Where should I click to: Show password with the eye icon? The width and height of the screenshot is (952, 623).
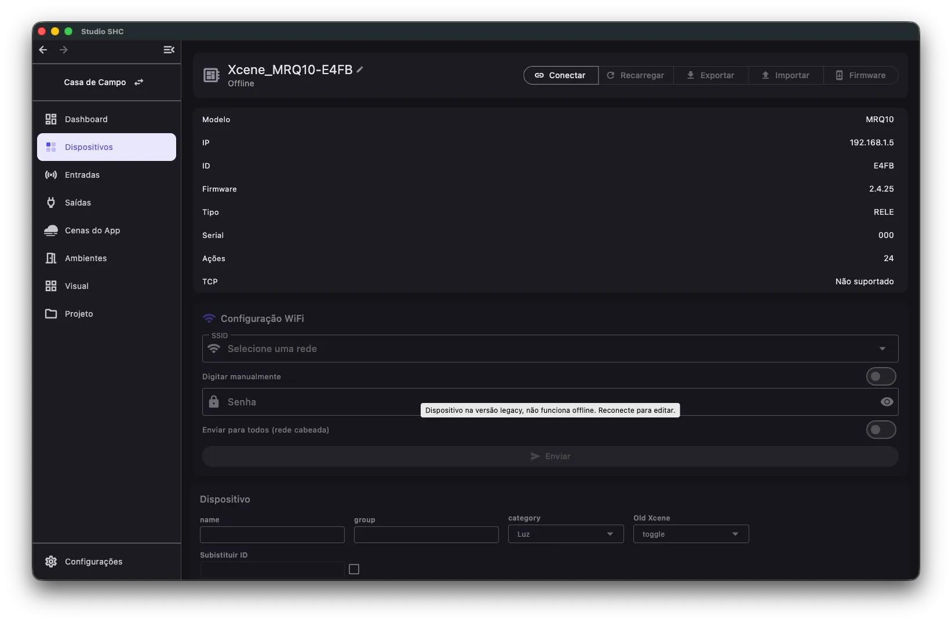point(887,402)
